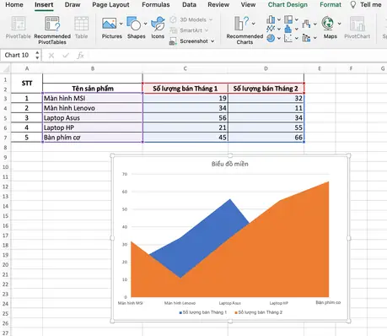Viewport: 387px width, 336px height.
Task: Click the Name Box showing Chart 10
Action: pos(18,55)
